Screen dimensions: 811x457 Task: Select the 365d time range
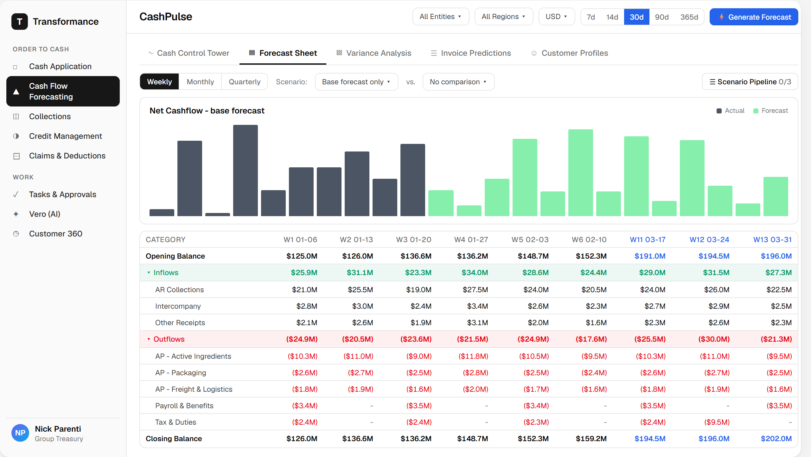click(689, 17)
